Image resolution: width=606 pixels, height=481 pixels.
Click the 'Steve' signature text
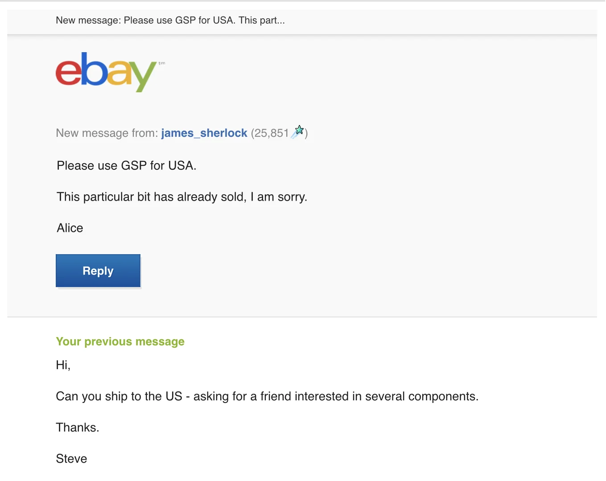[71, 458]
